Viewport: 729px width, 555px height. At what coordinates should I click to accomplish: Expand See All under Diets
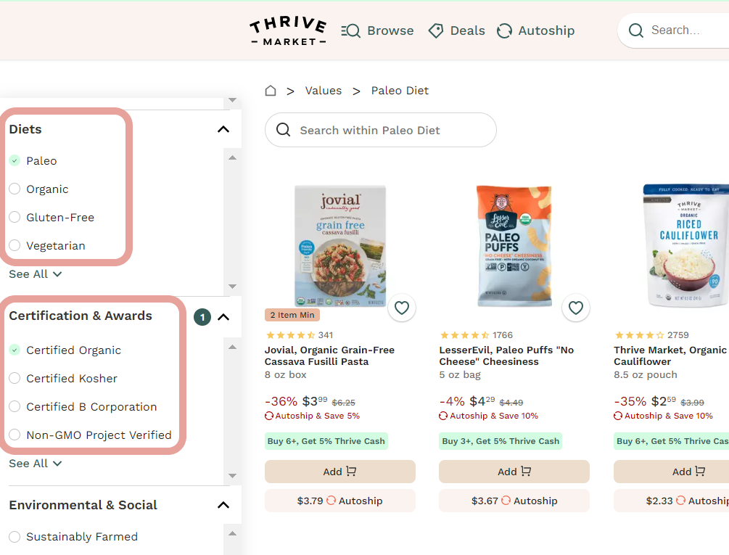[35, 274]
